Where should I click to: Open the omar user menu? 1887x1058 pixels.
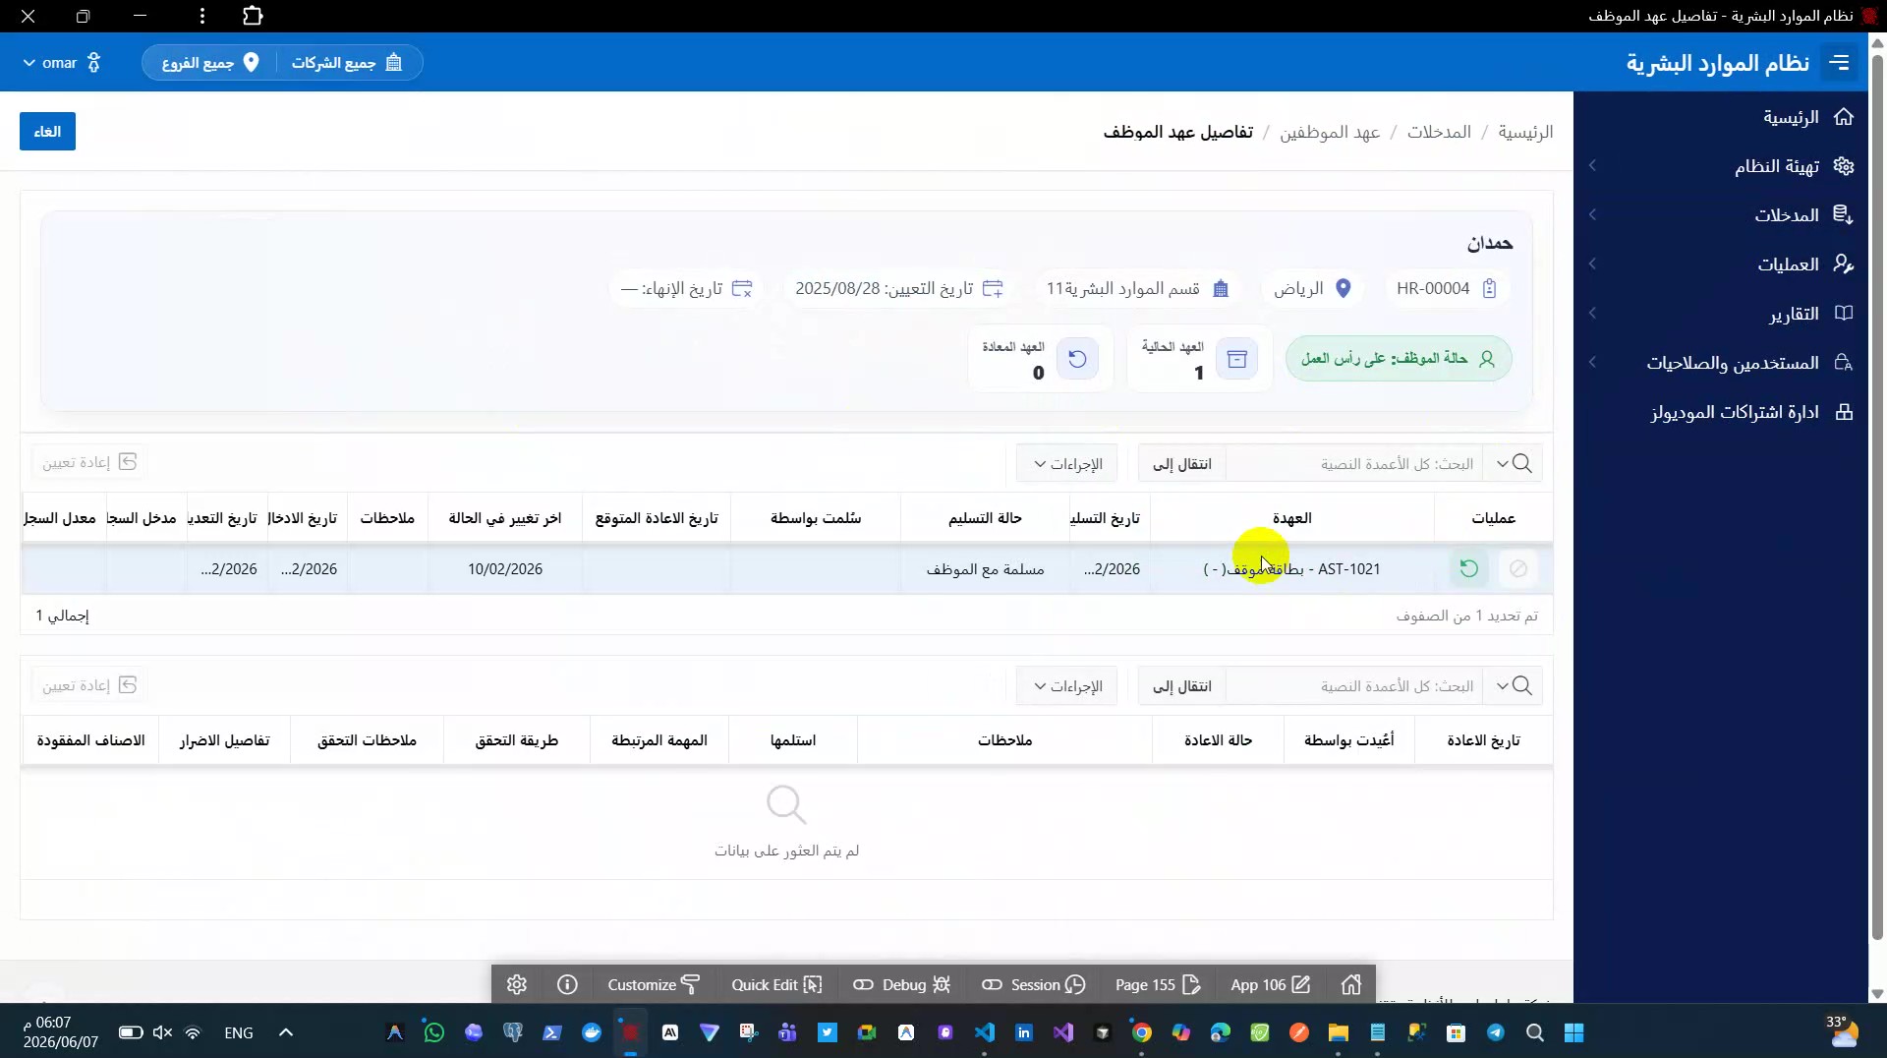click(61, 63)
